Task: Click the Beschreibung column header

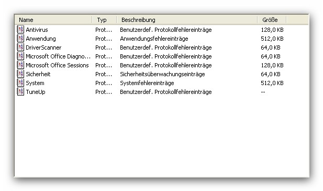Action: coord(187,20)
